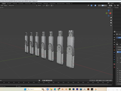Open the viewport shading options dropdown

coord(107,6)
